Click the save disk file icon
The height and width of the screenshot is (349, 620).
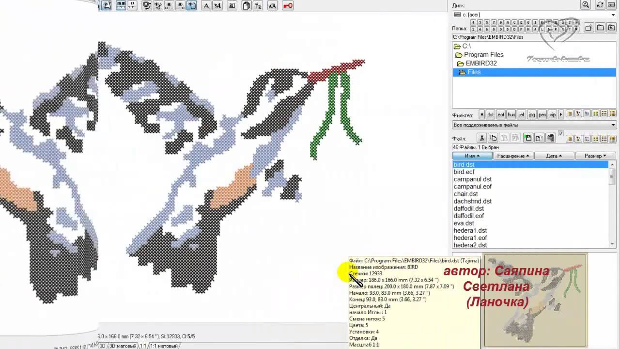(x=528, y=138)
